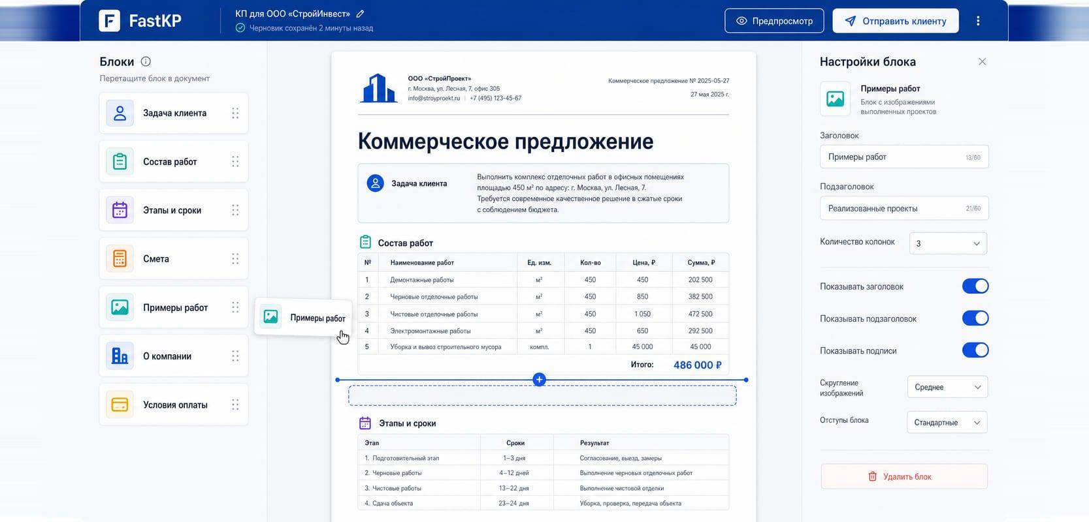1089x522 pixels.
Task: Toggle Показывать подзаголовок switch
Action: 975,318
